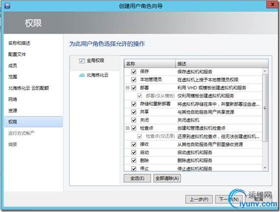Viewport: 280px width, 212px height.
Task: Uncheck the 本地管理员 permission
Action: pyautogui.click(x=134, y=80)
